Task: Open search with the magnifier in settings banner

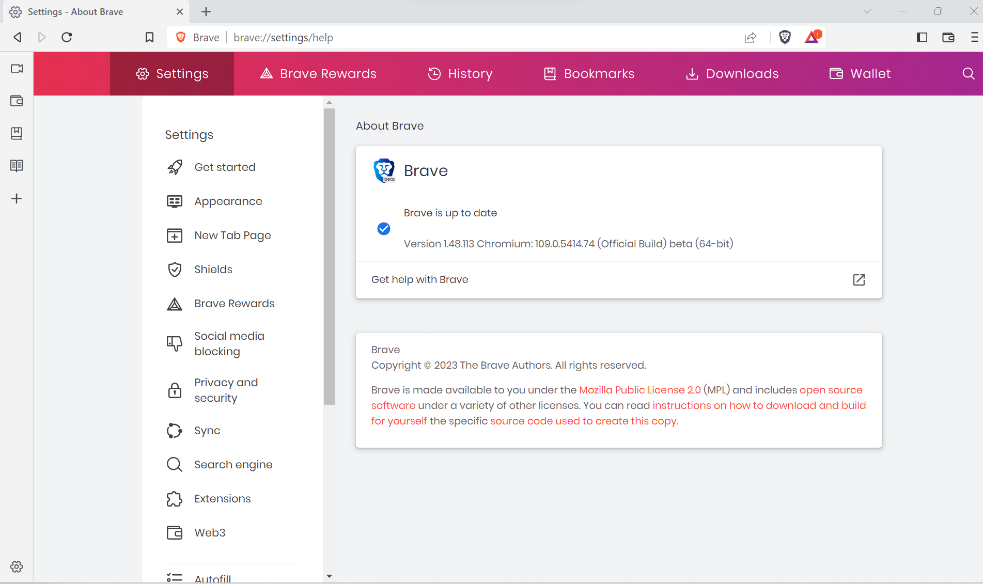Action: 968,73
